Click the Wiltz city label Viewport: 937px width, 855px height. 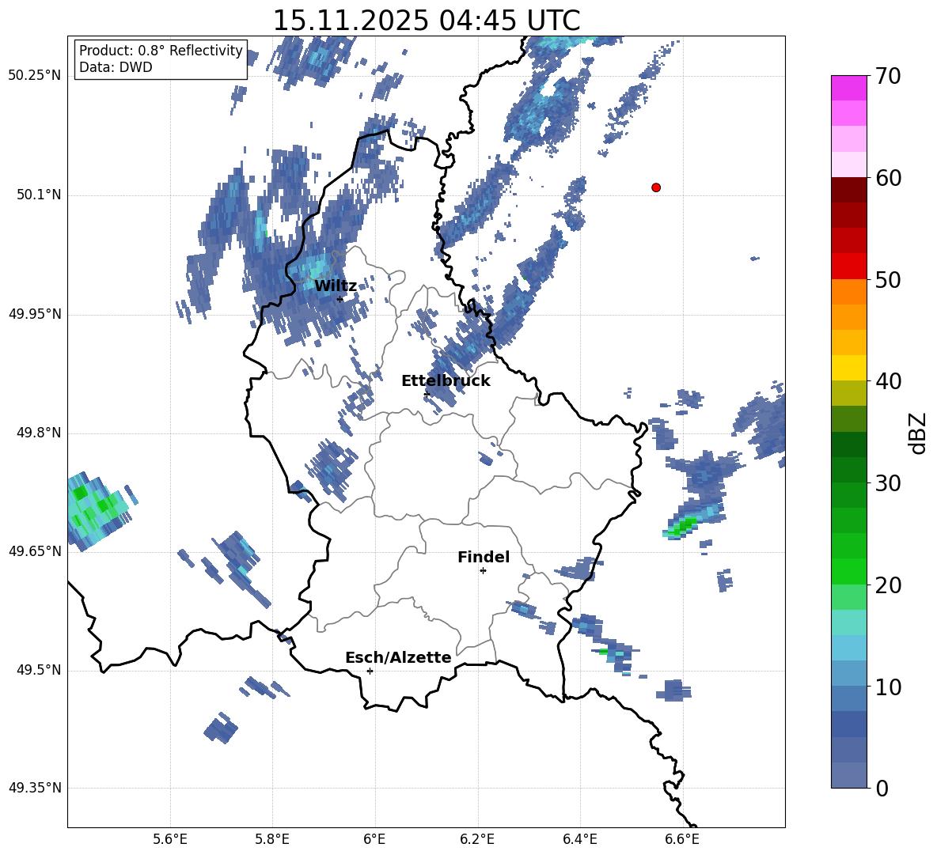336,286
